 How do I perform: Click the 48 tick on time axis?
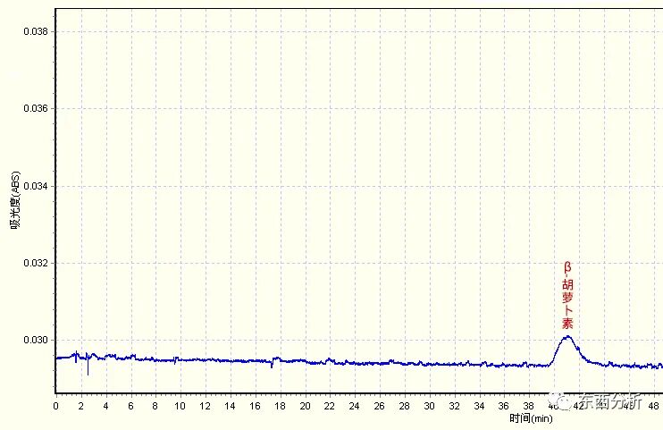pos(654,406)
